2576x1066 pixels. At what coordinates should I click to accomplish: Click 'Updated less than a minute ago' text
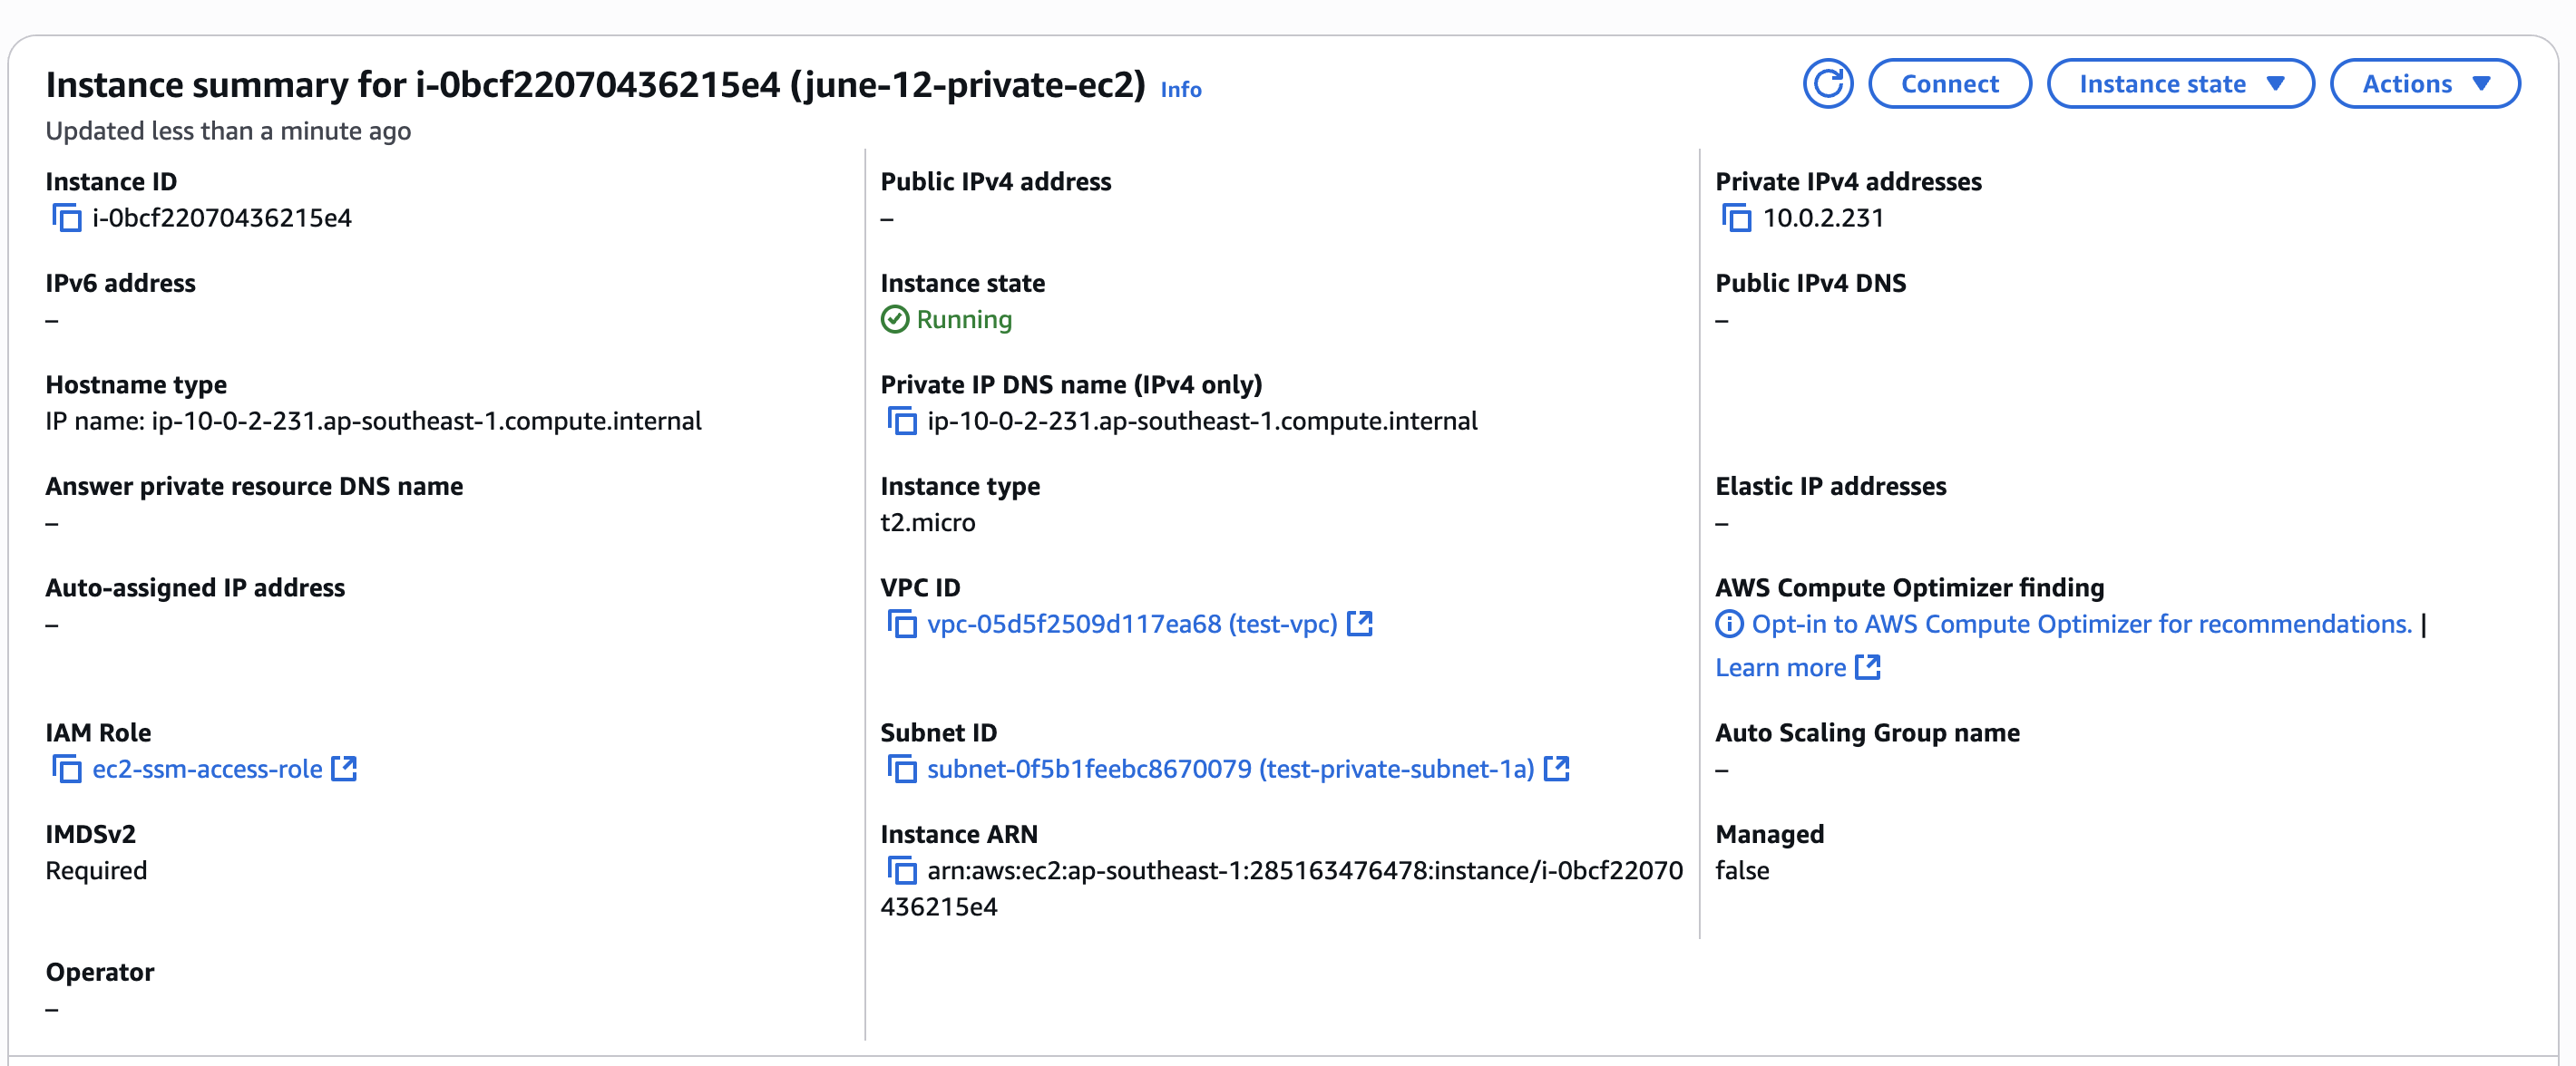click(x=228, y=131)
